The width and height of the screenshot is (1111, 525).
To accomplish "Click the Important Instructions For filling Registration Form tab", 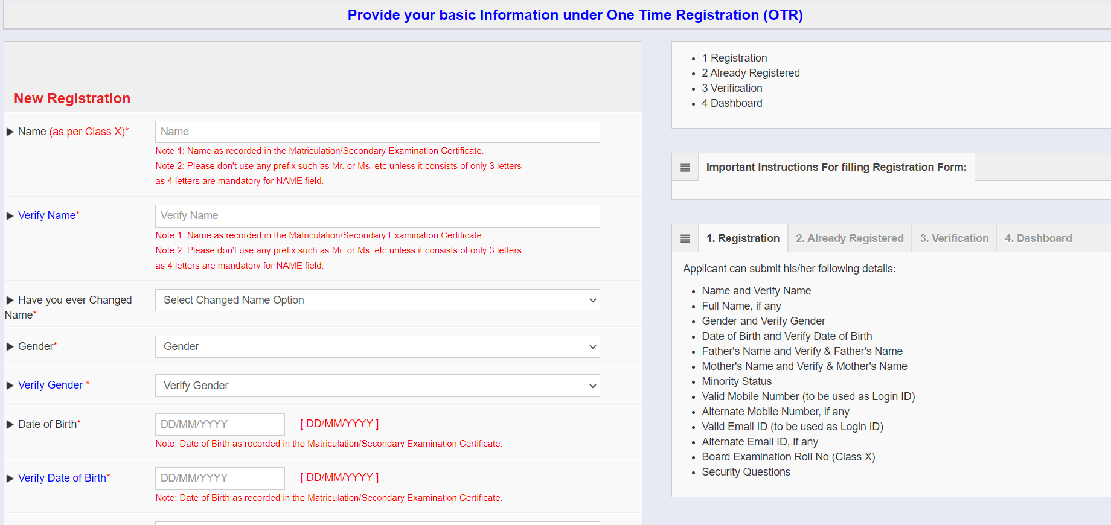I will click(x=836, y=167).
